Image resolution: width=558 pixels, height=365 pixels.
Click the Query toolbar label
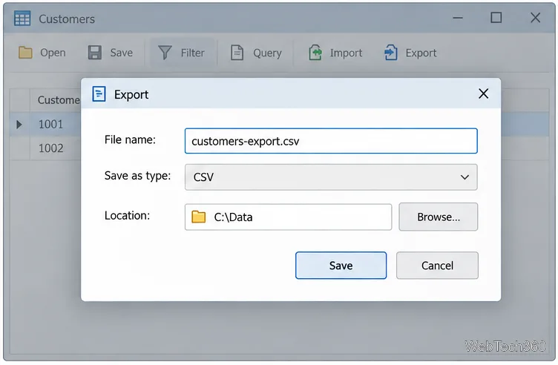point(267,53)
